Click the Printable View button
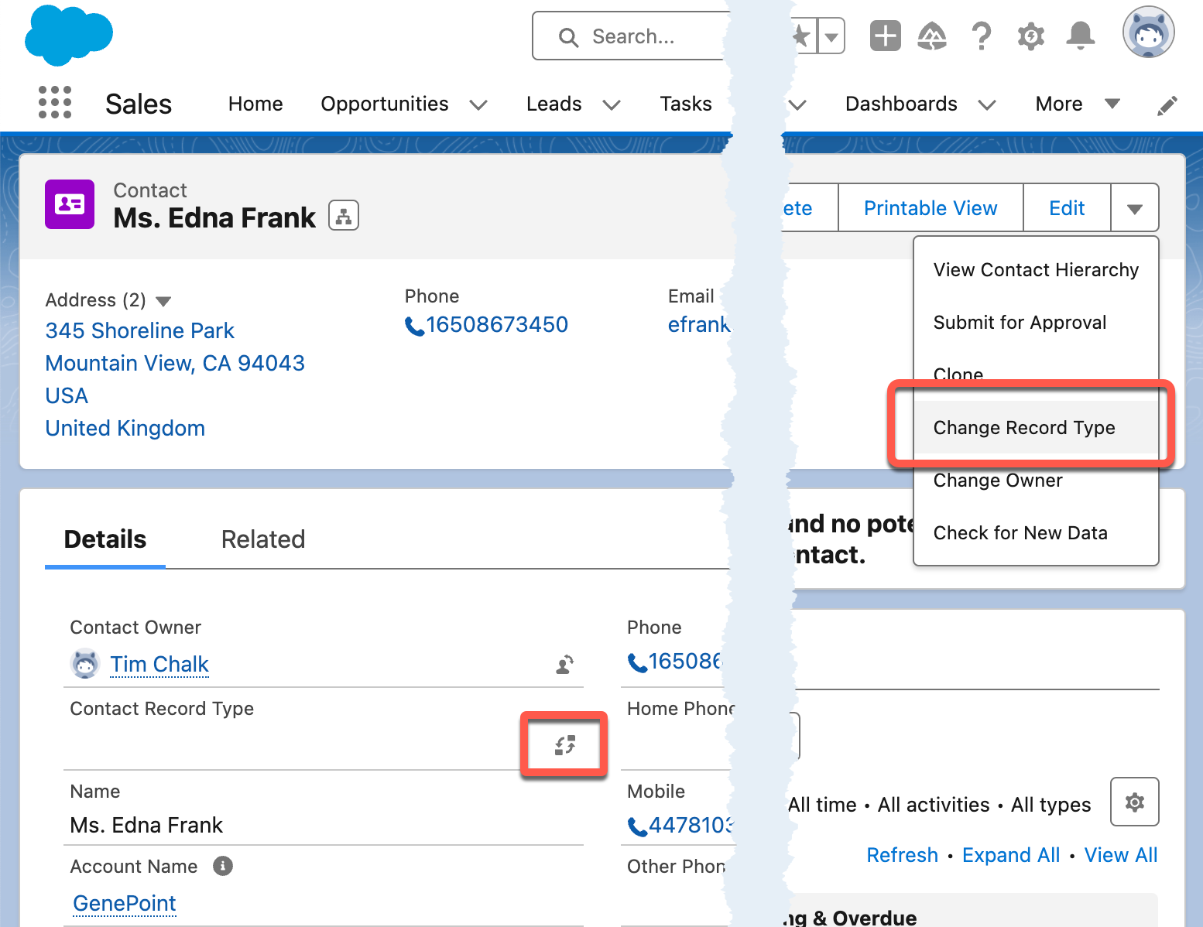Image resolution: width=1203 pixels, height=927 pixels. tap(930, 207)
